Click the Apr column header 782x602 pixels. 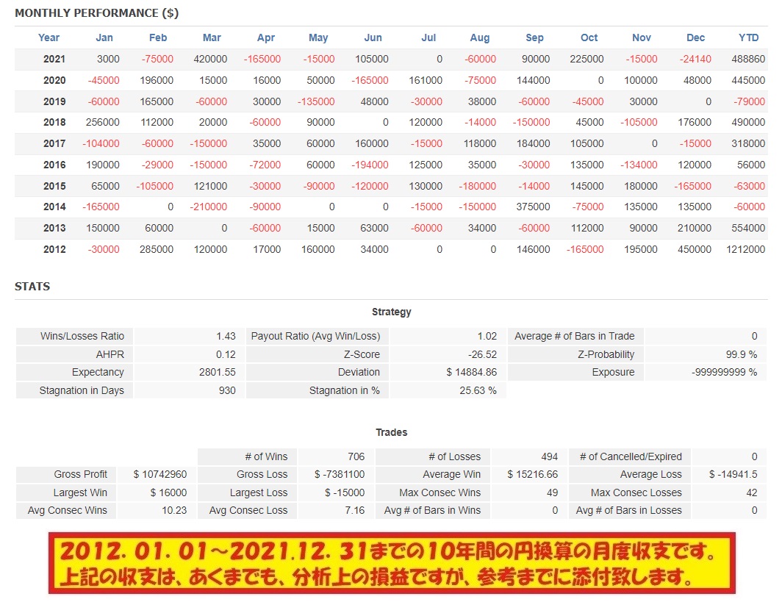(266, 38)
